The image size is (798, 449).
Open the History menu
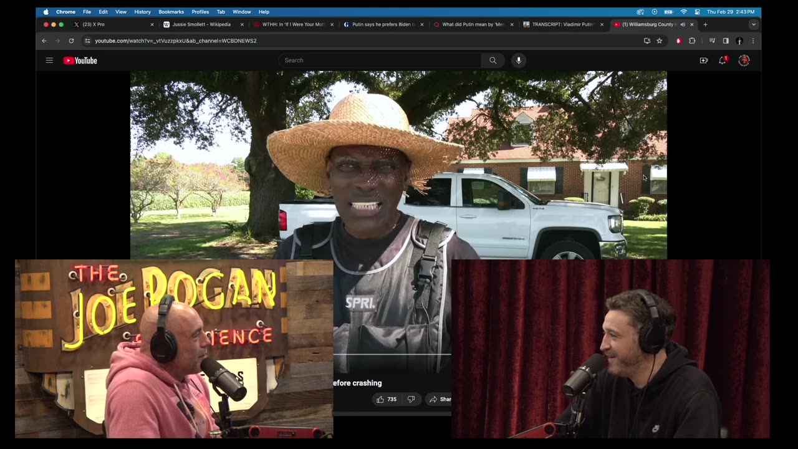(x=142, y=12)
